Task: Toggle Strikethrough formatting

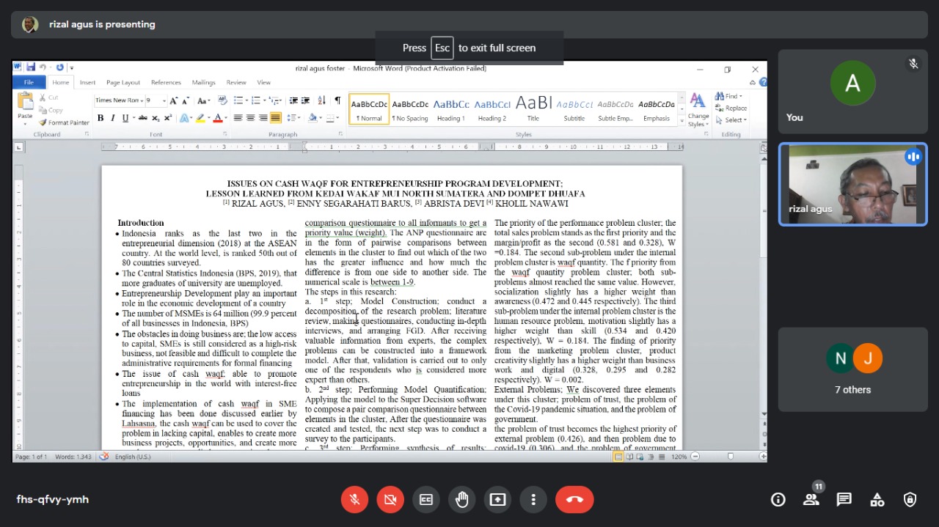Action: pyautogui.click(x=143, y=118)
